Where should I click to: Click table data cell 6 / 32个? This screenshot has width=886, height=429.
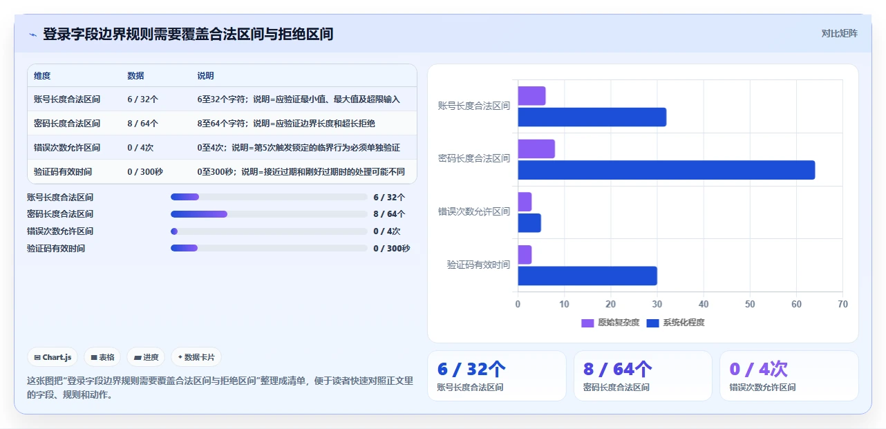click(x=142, y=99)
